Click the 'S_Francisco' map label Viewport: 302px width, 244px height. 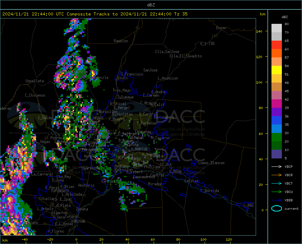tap(132, 74)
